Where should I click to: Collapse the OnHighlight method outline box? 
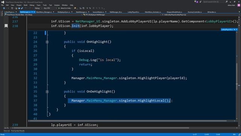coord(47,42)
